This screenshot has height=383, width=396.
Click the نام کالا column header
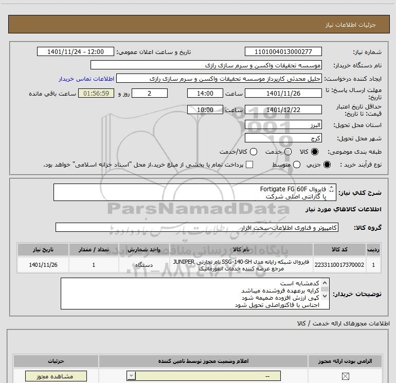241,249
